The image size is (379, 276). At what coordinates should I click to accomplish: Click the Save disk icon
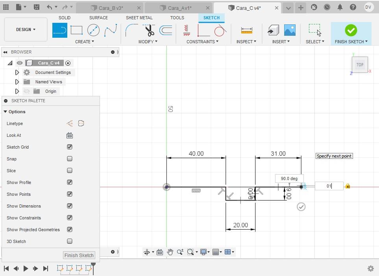coord(37,7)
